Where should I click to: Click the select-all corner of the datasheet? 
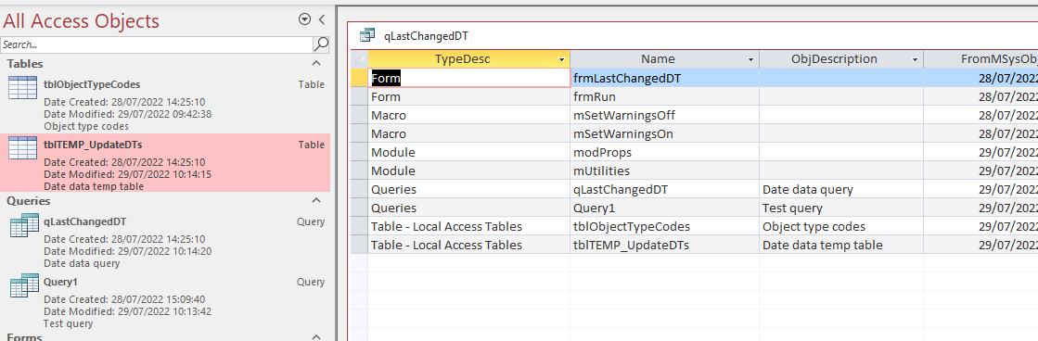coord(358,58)
